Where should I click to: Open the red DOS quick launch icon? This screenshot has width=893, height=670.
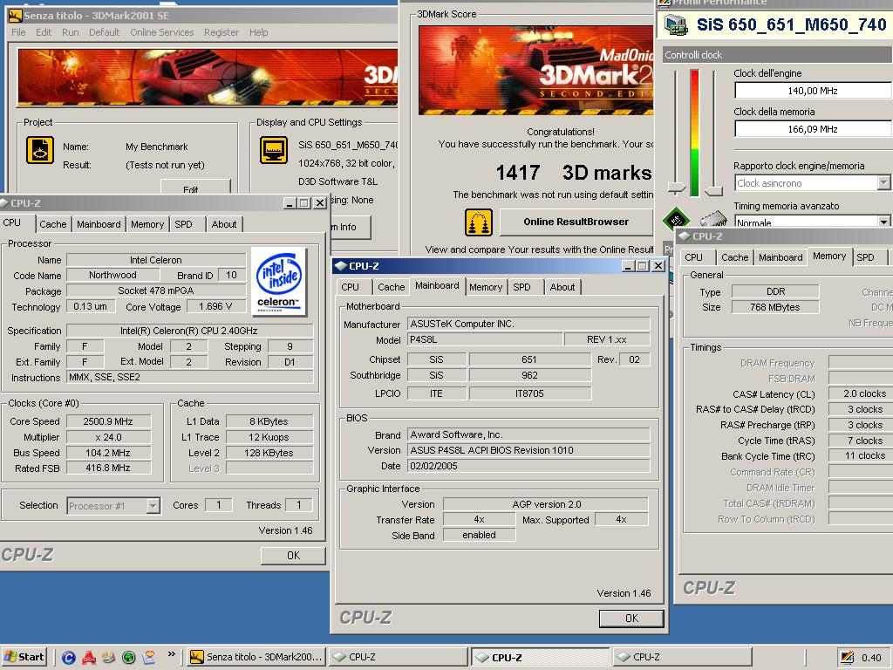89,658
